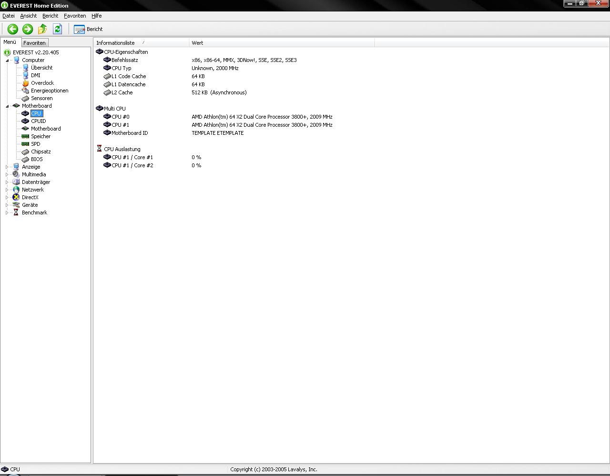Select the Energieoptionen icon
This screenshot has height=476, width=610.
coord(25,91)
